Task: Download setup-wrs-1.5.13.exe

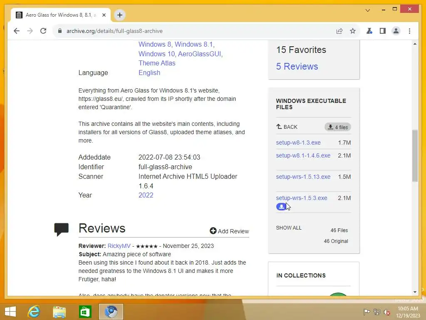Action: click(x=303, y=177)
